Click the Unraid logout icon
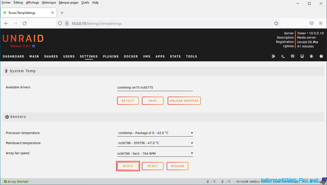Image resolution: width=327 pixels, height=185 pixels. (x=273, y=56)
